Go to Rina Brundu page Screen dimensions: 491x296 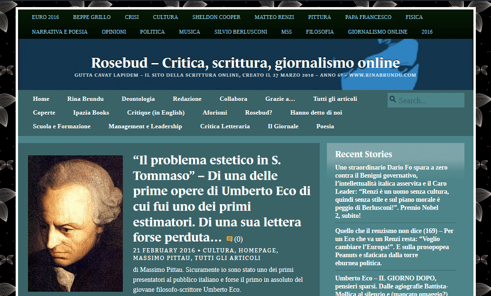(x=85, y=99)
